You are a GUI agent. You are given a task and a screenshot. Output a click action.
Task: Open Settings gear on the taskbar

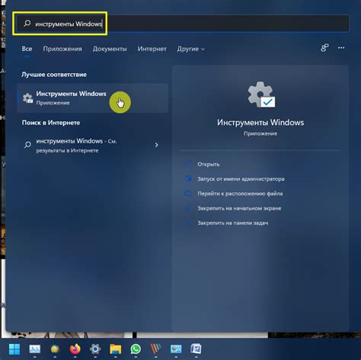click(95, 349)
